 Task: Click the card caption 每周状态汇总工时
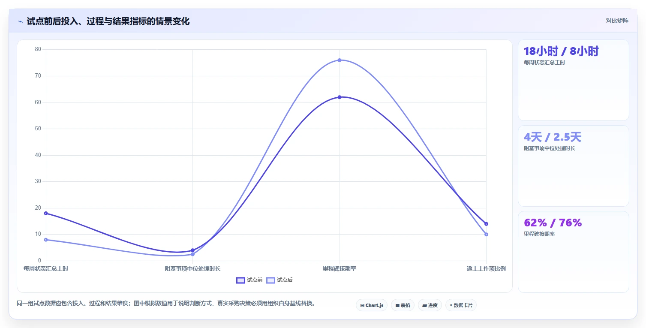[x=544, y=63]
